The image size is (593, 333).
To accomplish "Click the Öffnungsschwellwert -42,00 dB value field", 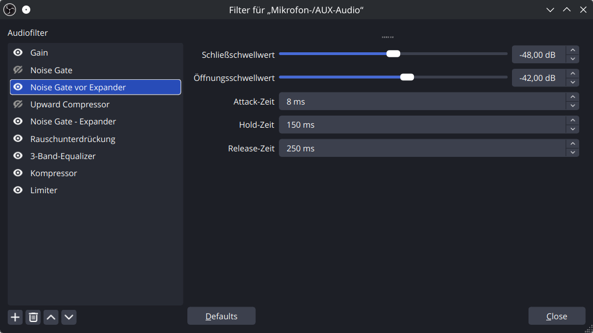I will coord(539,78).
